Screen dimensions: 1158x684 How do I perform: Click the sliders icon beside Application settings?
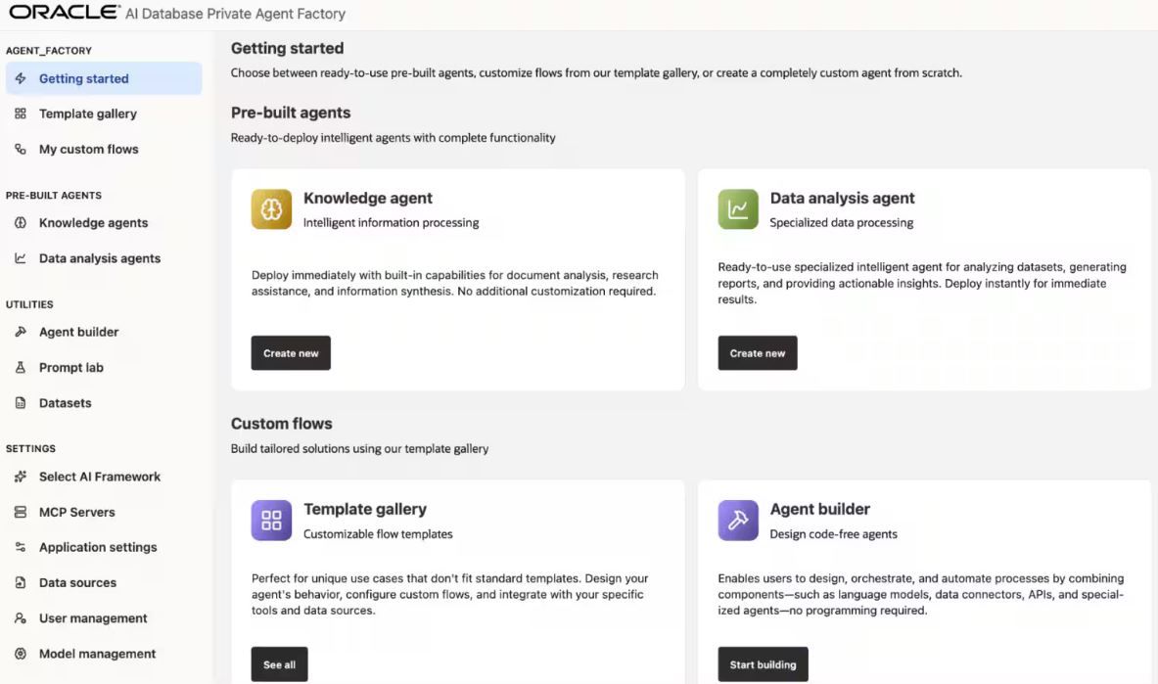(21, 547)
